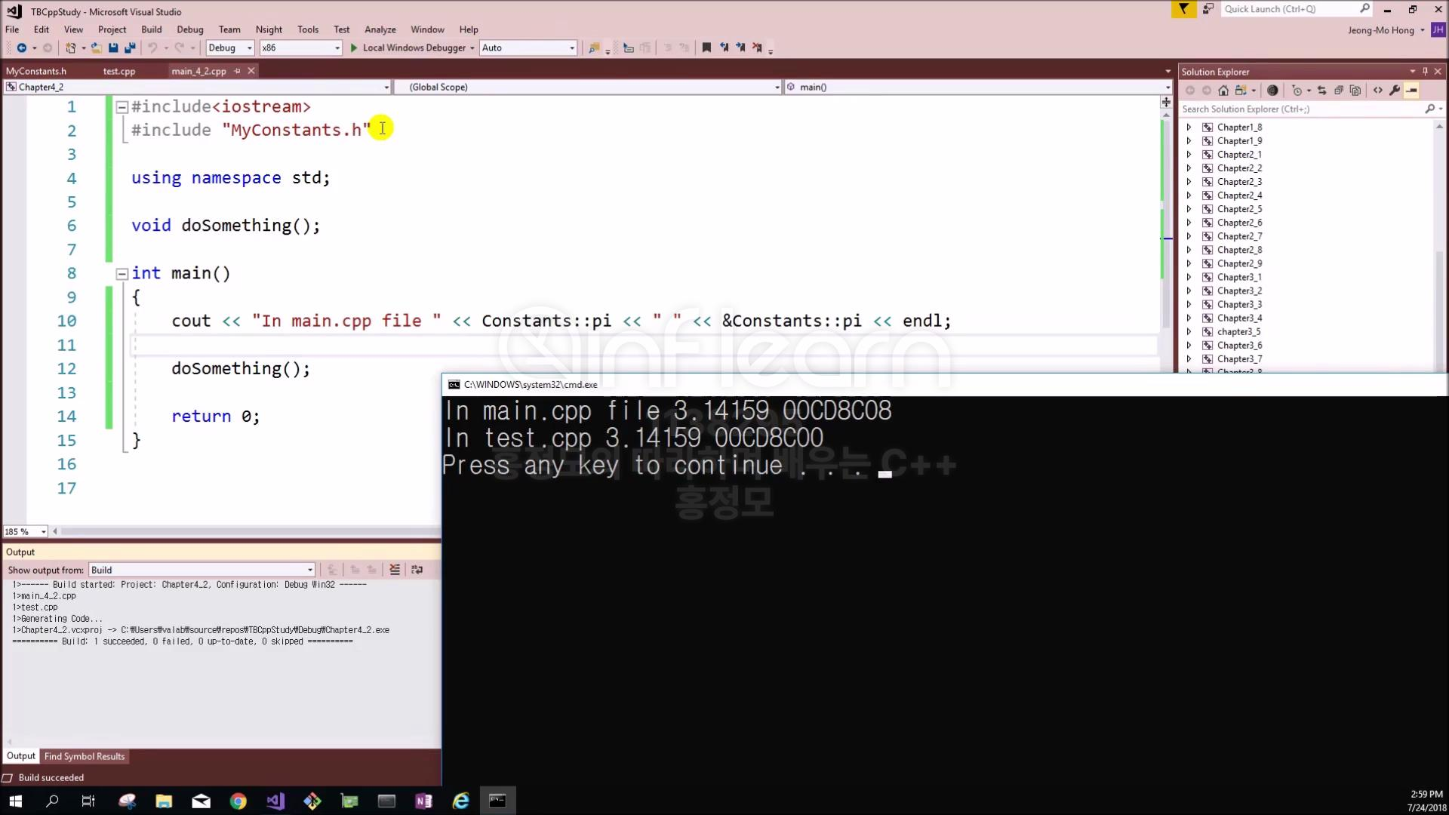The image size is (1449, 815).
Task: Open Google Chrome from taskbar
Action: (x=238, y=801)
